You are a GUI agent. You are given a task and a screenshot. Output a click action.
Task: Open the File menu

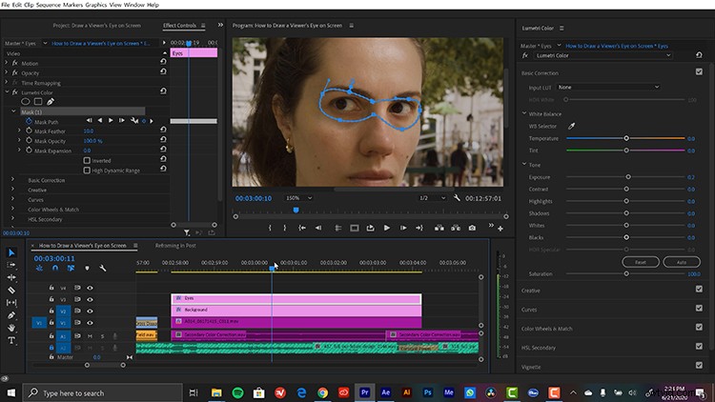coord(6,5)
